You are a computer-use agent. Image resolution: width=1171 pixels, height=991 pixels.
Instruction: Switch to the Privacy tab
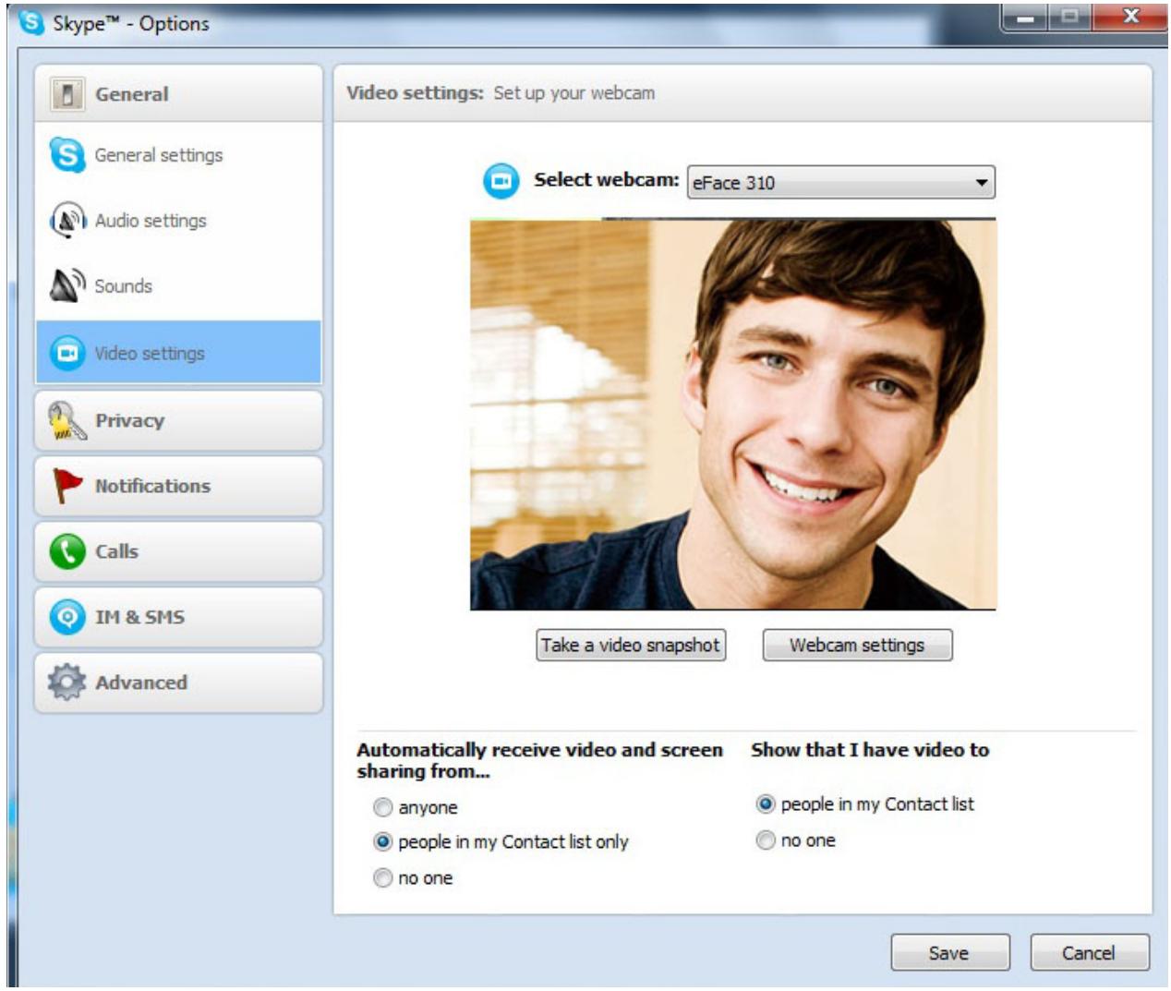point(178,420)
